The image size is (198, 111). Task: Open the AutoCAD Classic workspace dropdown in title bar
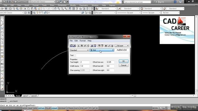tap(42, 2)
